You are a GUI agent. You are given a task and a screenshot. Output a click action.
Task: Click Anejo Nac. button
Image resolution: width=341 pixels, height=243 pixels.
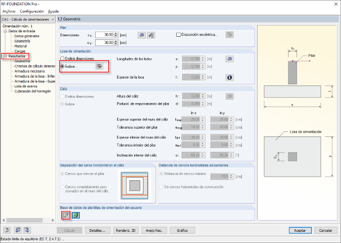154,230
